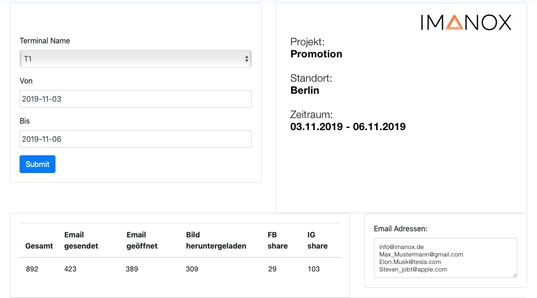Select the Email gesendet value 423

(70, 269)
